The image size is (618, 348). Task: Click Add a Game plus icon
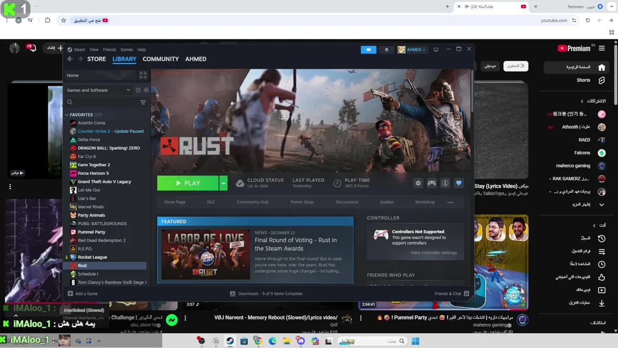70,293
